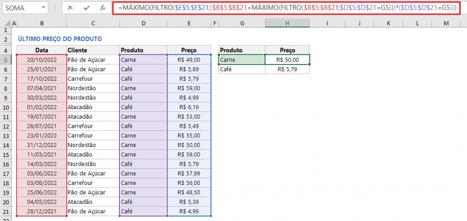Screen dimensions: 467x221
Task: Select the Cliente header cell
Action: (x=93, y=50)
